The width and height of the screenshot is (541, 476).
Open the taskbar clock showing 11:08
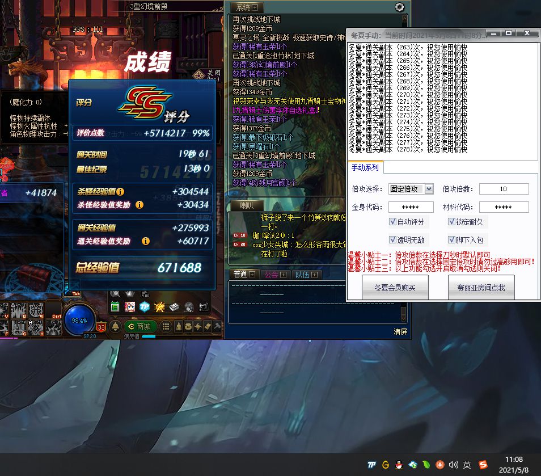click(514, 464)
